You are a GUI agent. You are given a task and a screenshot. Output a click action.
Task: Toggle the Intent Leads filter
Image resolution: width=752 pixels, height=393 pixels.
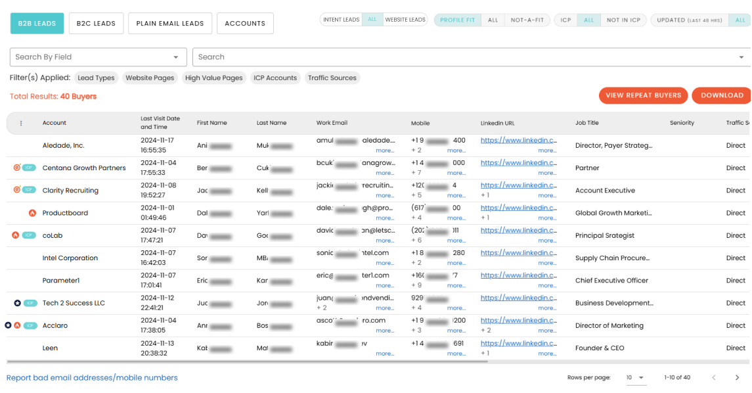341,20
